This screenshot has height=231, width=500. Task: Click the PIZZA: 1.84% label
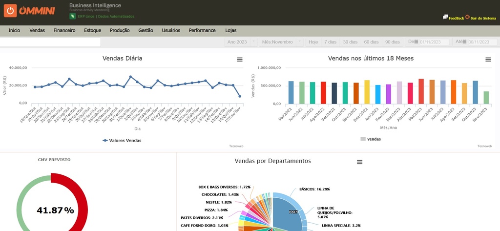click(x=216, y=210)
